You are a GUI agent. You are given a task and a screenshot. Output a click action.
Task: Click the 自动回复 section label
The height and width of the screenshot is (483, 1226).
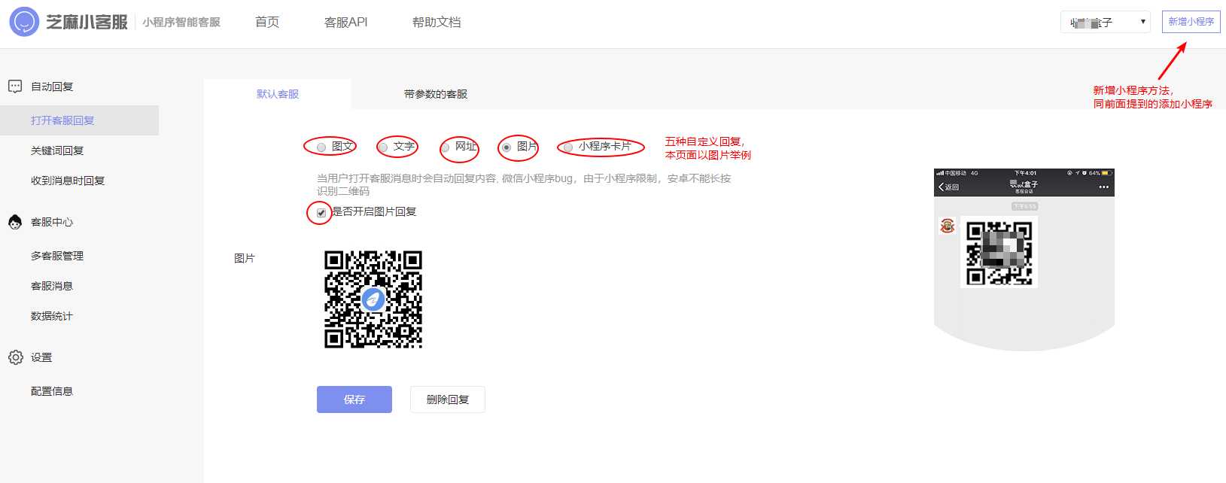[52, 87]
